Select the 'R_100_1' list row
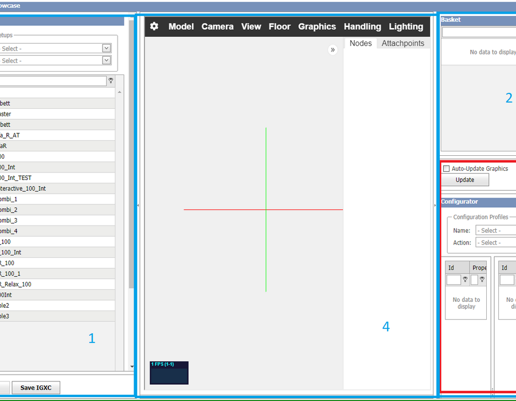The image size is (516, 401). click(x=57, y=273)
